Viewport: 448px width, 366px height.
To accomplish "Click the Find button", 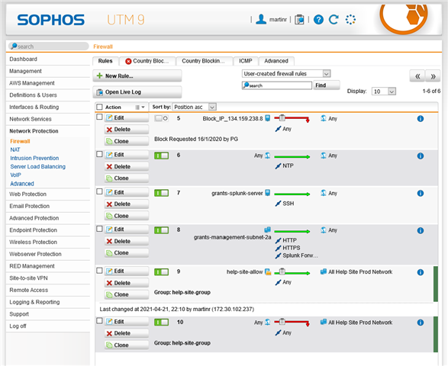I will coord(327,85).
